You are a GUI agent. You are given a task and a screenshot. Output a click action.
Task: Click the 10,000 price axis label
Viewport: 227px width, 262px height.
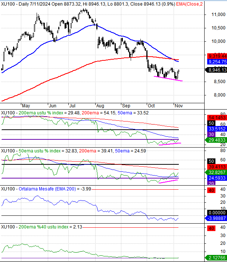point(218,41)
